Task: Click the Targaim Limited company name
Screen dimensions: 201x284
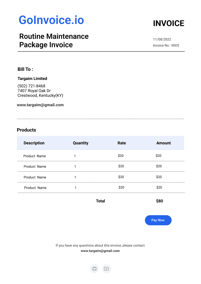Action: pos(32,79)
